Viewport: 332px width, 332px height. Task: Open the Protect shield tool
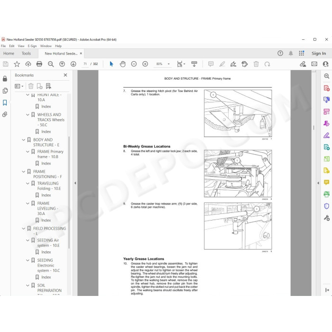[326, 206]
